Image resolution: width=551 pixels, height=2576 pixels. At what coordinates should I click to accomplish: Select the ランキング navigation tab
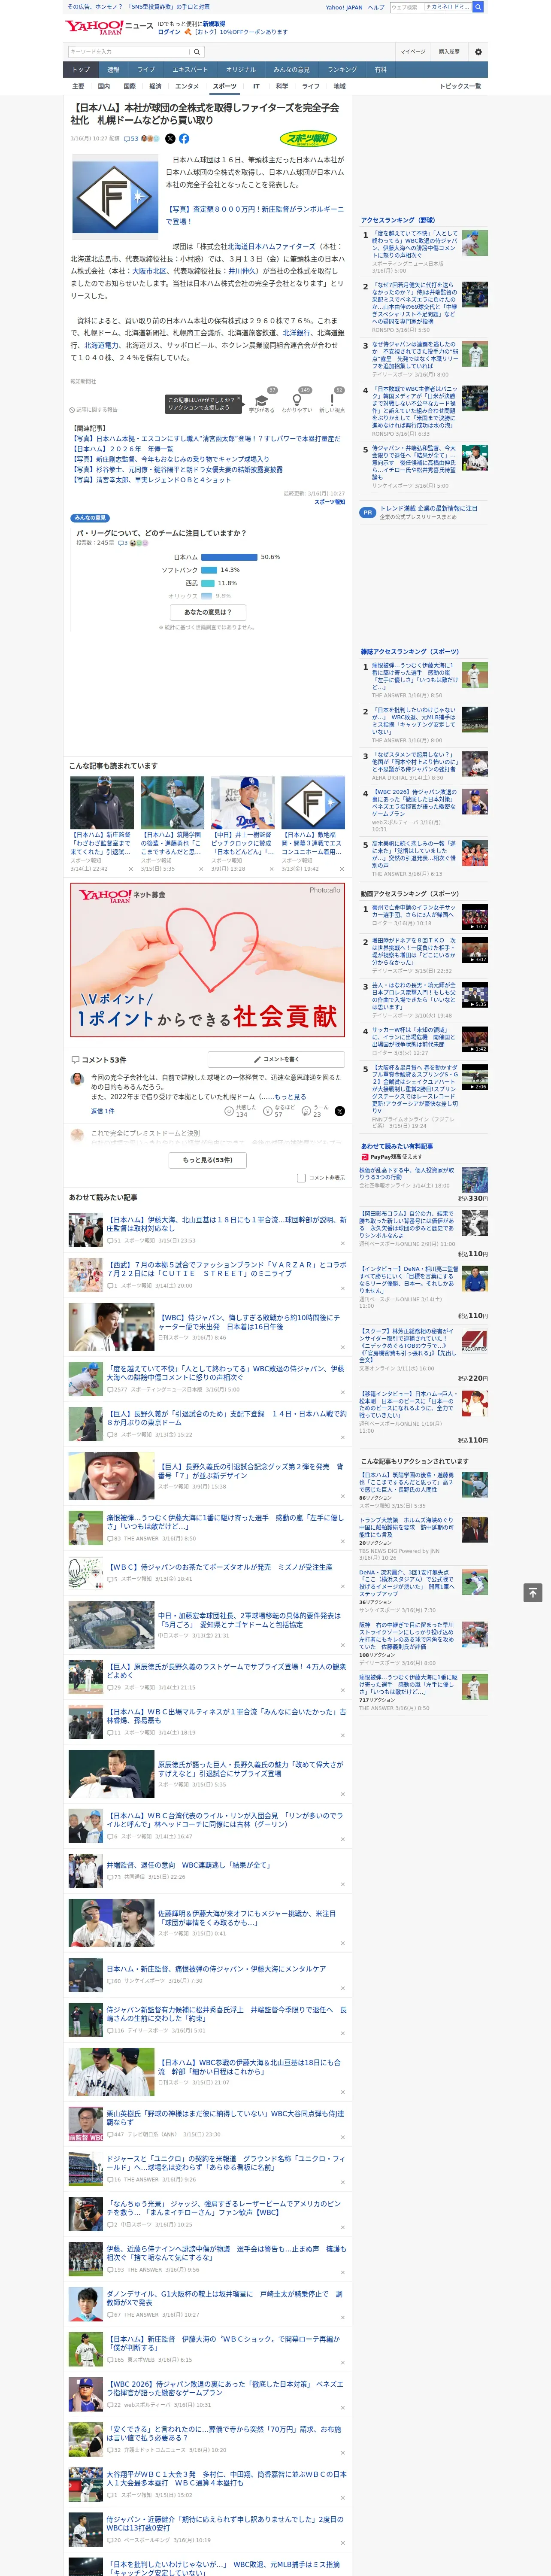(x=342, y=70)
